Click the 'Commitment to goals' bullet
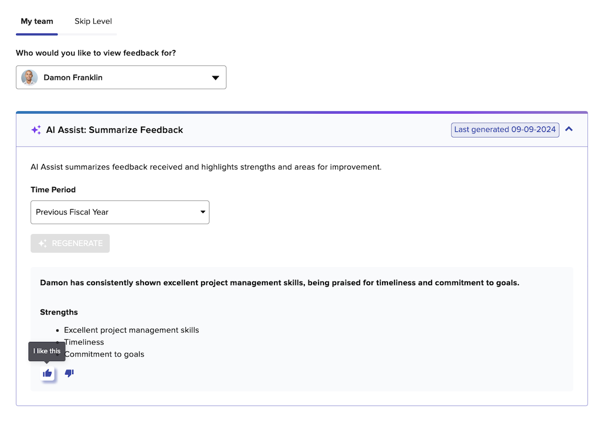The height and width of the screenshot is (425, 610). click(x=104, y=354)
